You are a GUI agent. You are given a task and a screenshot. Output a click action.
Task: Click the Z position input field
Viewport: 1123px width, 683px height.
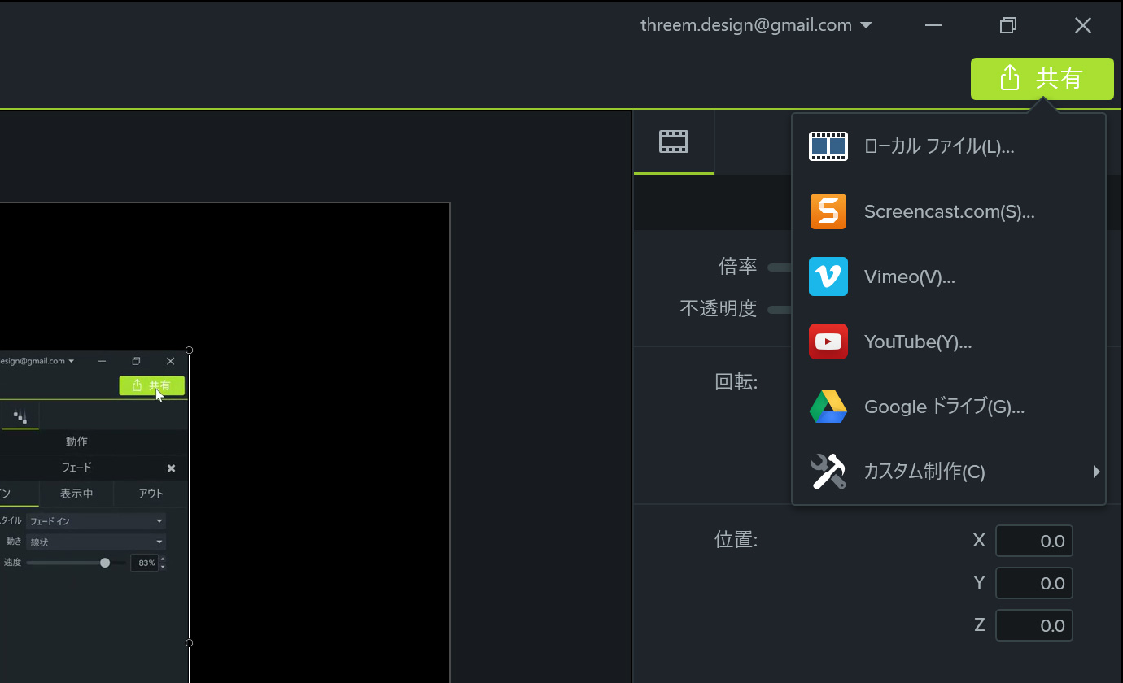tap(1033, 625)
